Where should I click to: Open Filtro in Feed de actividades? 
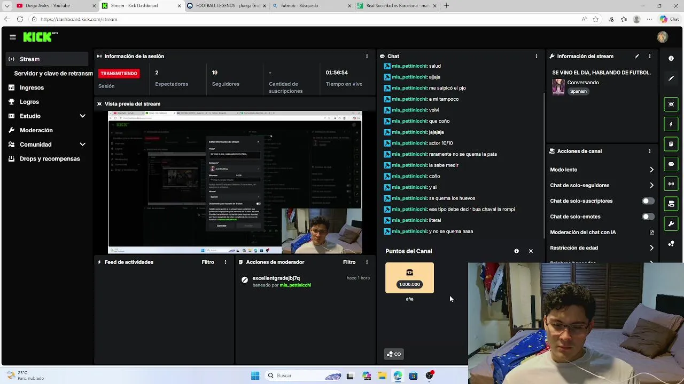click(208, 262)
